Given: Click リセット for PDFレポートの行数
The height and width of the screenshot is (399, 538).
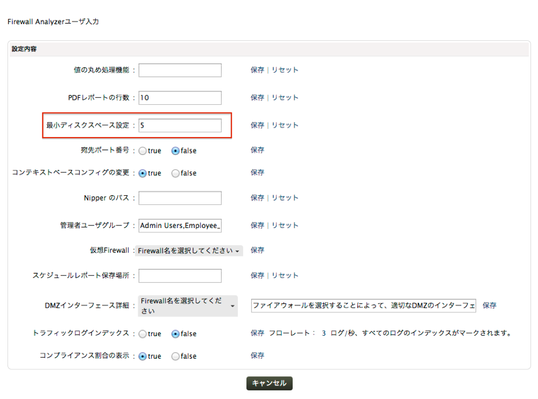Looking at the screenshot, I should (x=285, y=98).
